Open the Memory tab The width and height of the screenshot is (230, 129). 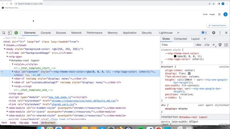(112, 33)
